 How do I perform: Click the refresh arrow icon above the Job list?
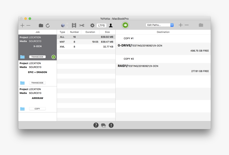tap(48, 25)
